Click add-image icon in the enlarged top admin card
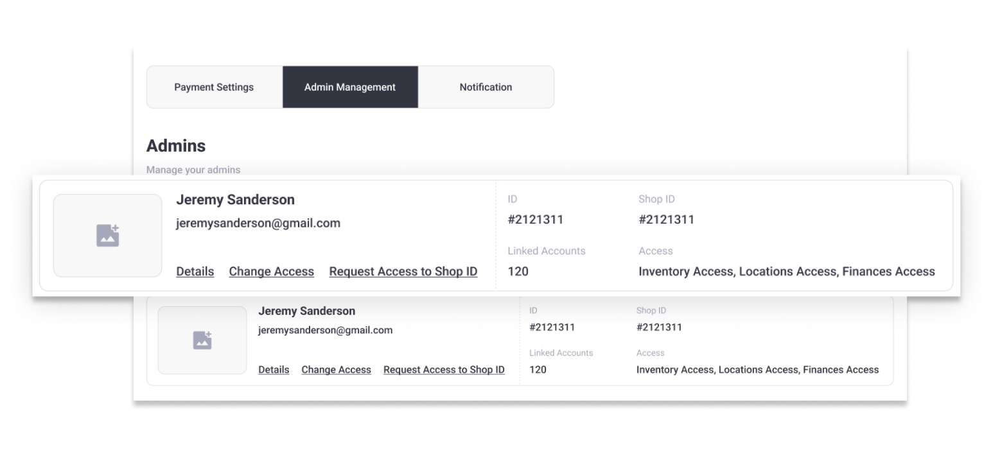The image size is (993, 456). coord(108,236)
